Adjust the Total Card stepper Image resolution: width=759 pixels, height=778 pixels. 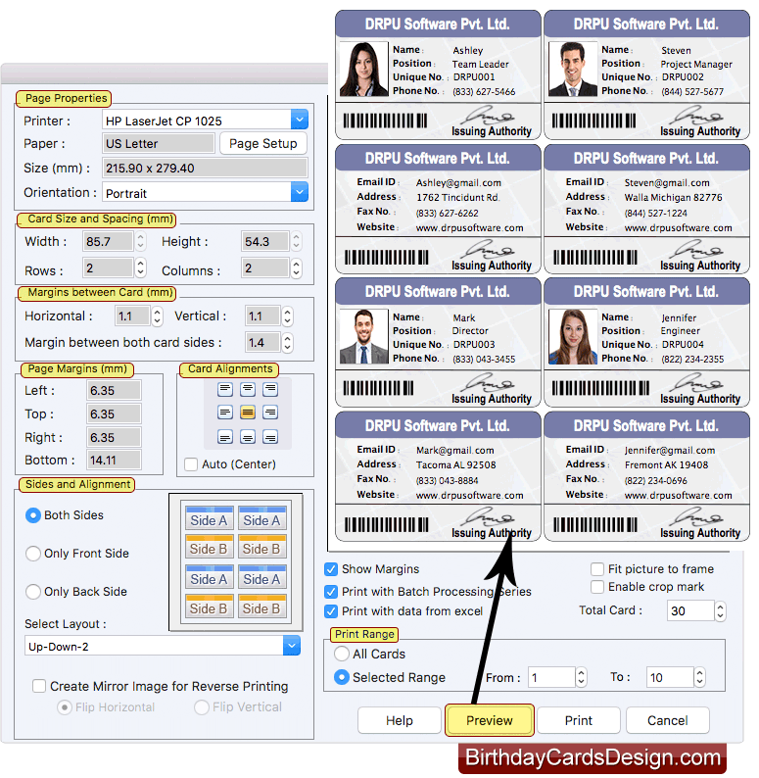coord(720,610)
